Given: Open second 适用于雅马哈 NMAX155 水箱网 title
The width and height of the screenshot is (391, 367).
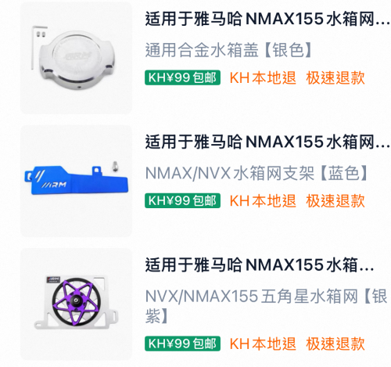Looking at the screenshot, I should coord(267,142).
